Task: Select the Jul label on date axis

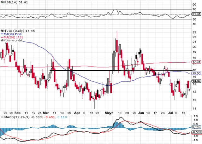Action: tap(171, 112)
